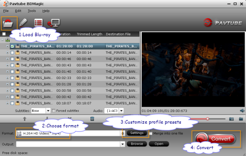
Task: Open the snapshot folder icon under the preview
Action: tap(241, 119)
